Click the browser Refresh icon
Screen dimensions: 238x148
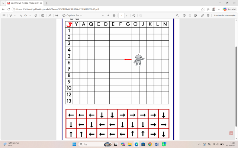click(x=9, y=9)
